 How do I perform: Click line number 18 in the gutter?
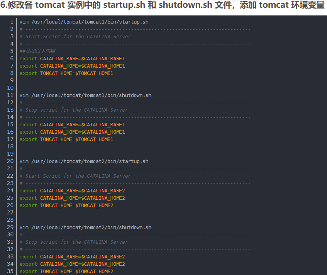pos(10,147)
